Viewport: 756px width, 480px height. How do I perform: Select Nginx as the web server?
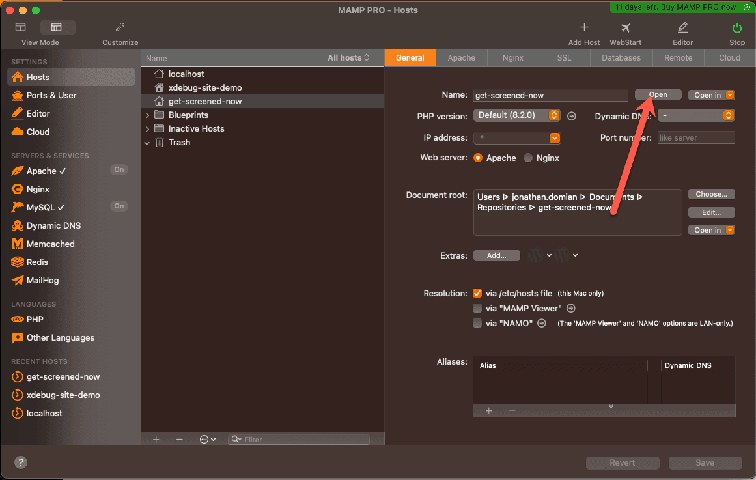(x=529, y=158)
